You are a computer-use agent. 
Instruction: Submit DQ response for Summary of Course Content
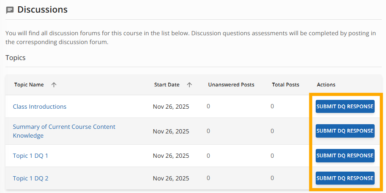point(345,131)
